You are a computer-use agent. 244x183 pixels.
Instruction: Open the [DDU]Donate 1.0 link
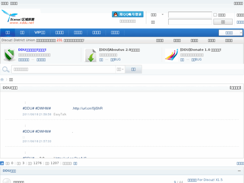[201, 50]
